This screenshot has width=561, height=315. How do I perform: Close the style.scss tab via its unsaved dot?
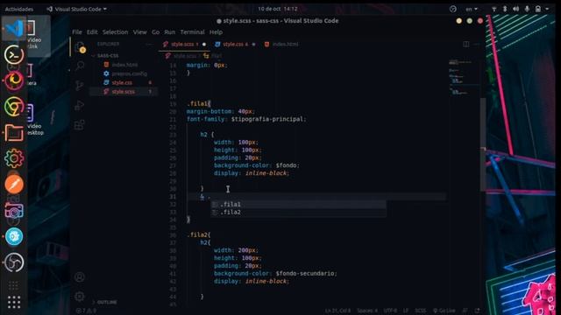[x=204, y=45]
